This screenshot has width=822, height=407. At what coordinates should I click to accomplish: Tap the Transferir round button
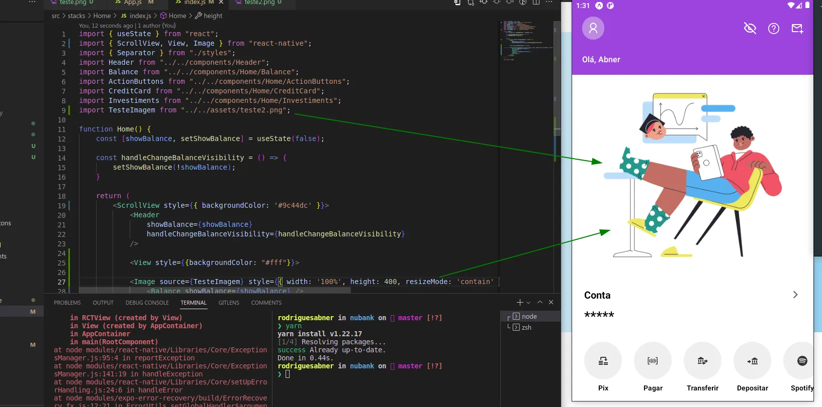coord(702,361)
